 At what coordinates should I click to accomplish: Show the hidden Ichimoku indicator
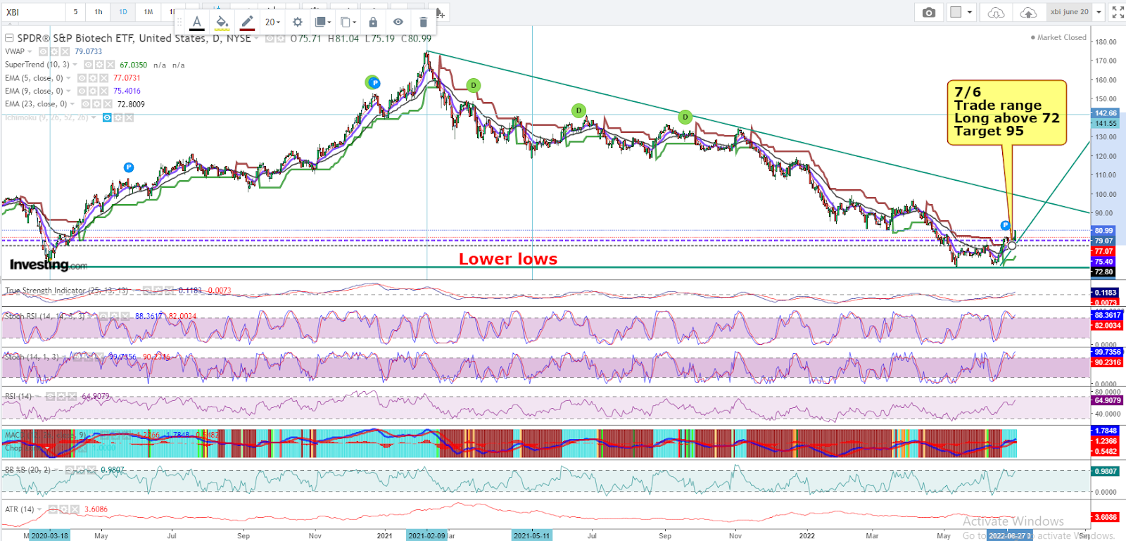tap(107, 117)
